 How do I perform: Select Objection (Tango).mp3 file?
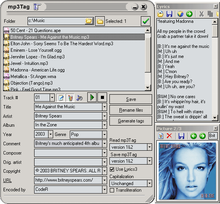(74, 83)
